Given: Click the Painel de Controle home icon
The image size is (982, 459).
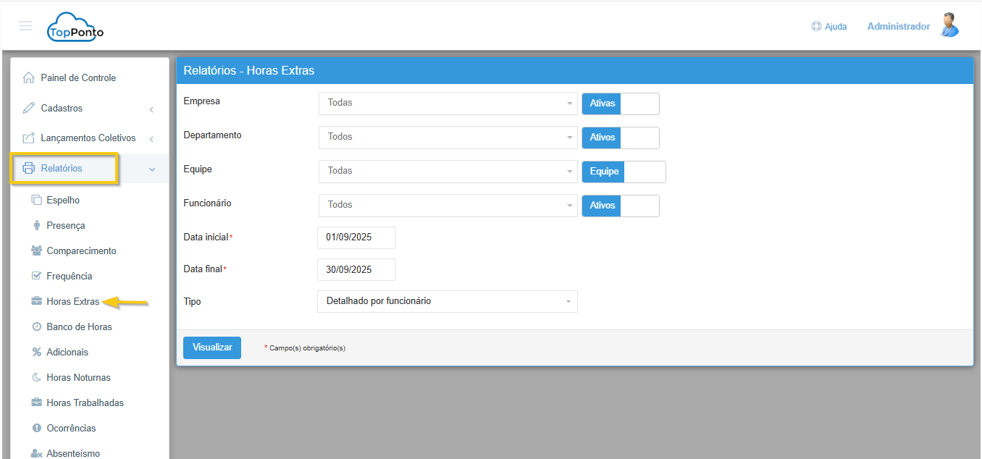Looking at the screenshot, I should [x=29, y=78].
